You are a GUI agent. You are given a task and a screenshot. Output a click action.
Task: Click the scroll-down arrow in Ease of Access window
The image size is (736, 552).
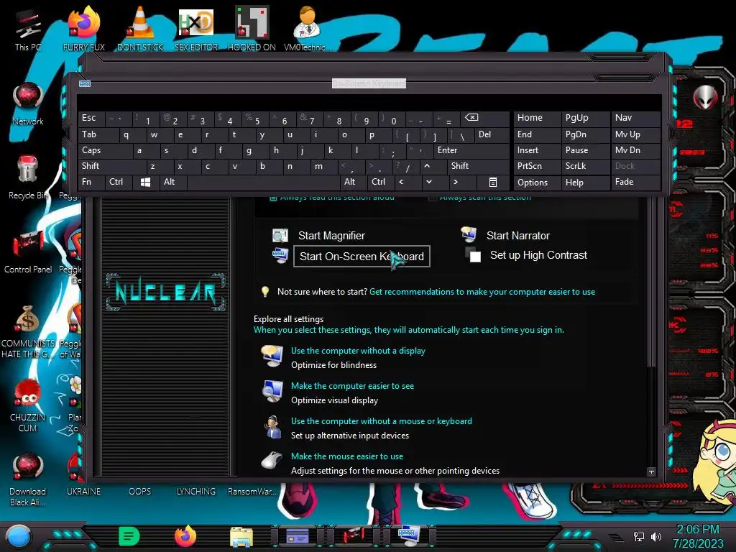(651, 471)
